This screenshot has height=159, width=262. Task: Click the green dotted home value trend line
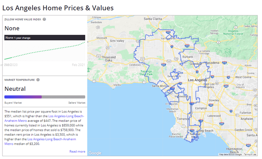coord(45,51)
